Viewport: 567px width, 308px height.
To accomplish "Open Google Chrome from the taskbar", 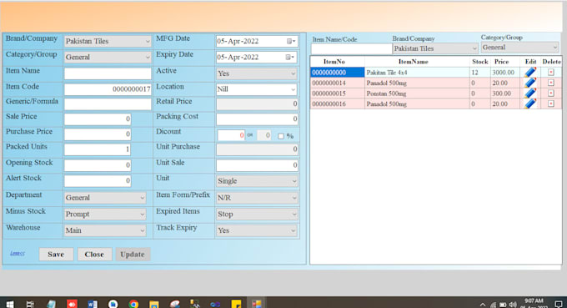I will pyautogui.click(x=133, y=304).
